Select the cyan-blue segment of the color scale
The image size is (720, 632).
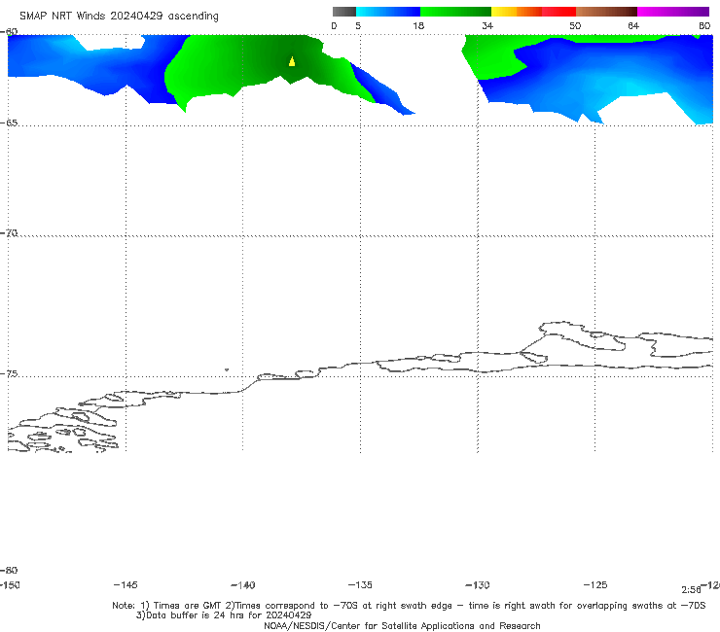[388, 12]
